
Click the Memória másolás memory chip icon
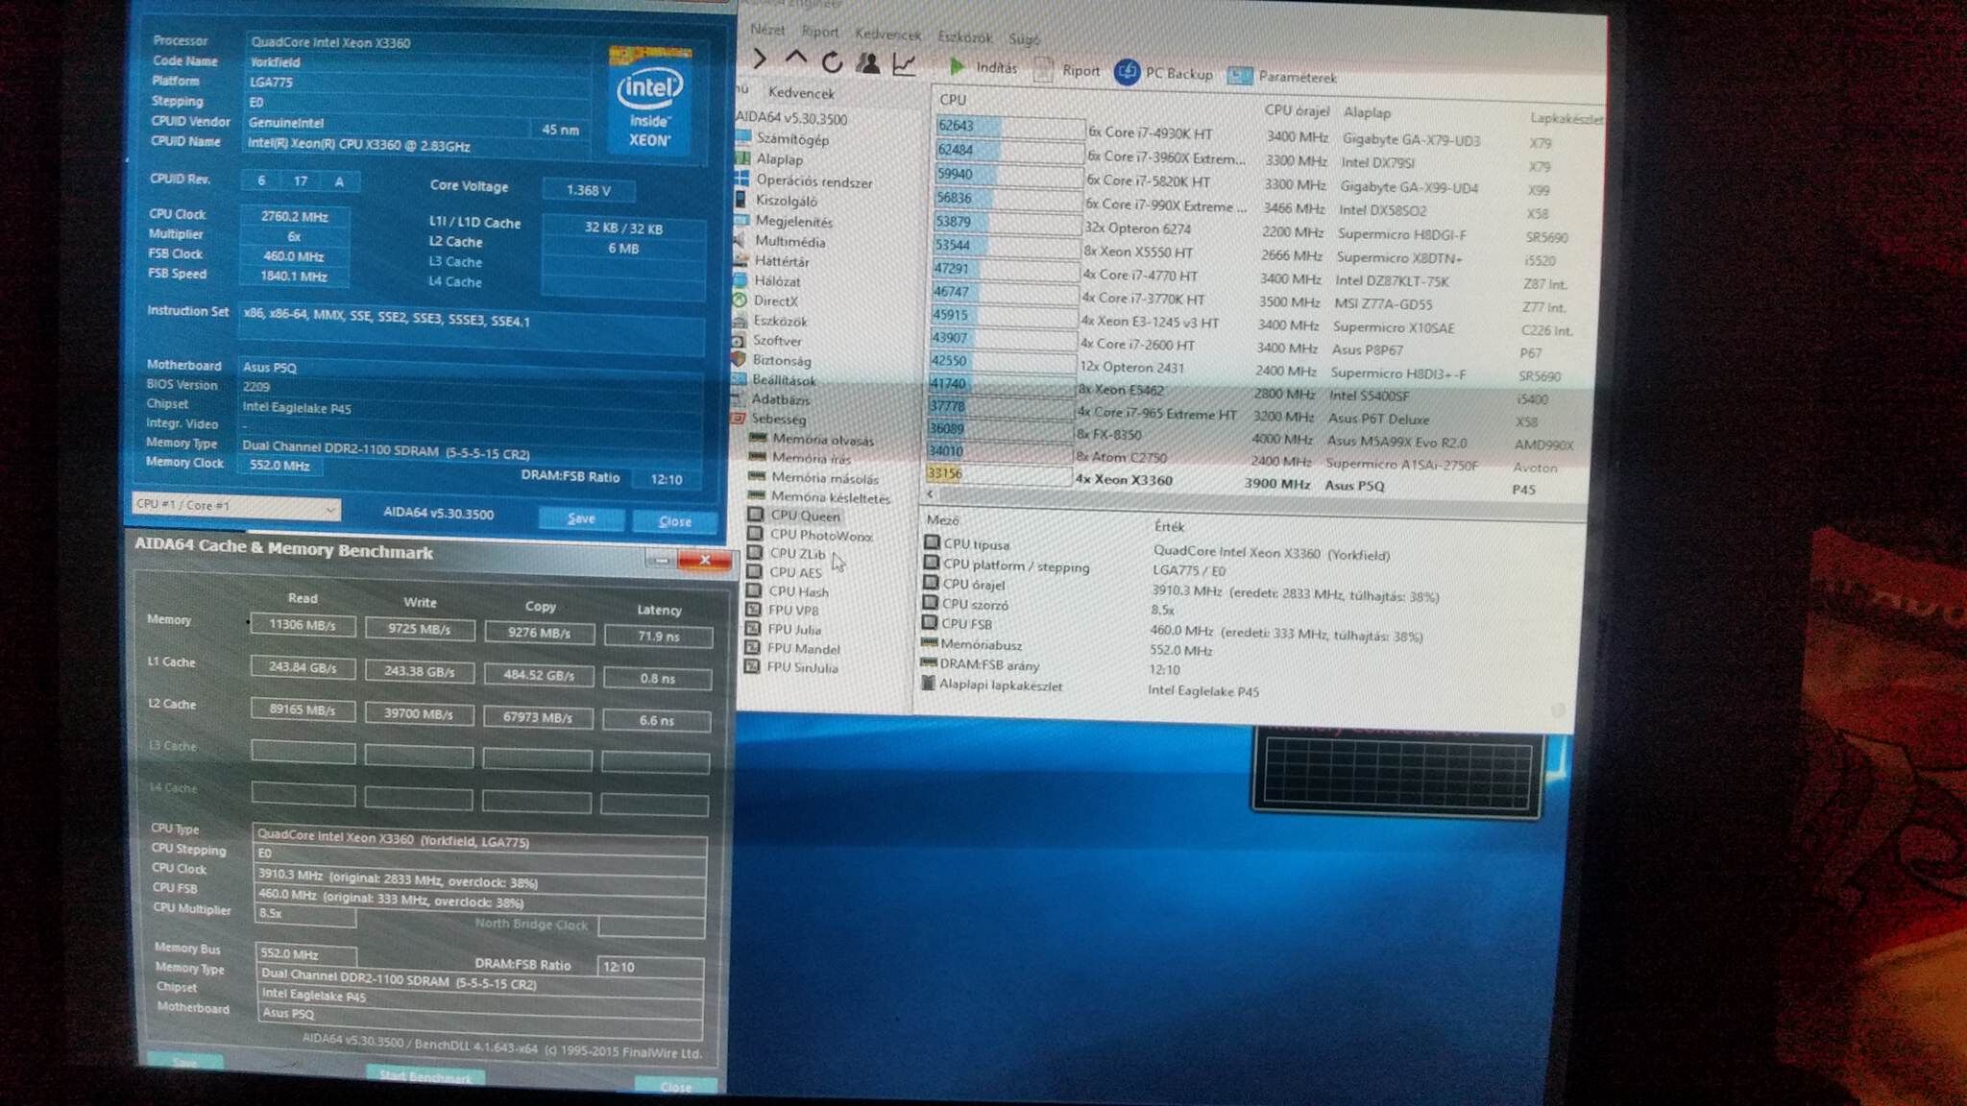(757, 476)
